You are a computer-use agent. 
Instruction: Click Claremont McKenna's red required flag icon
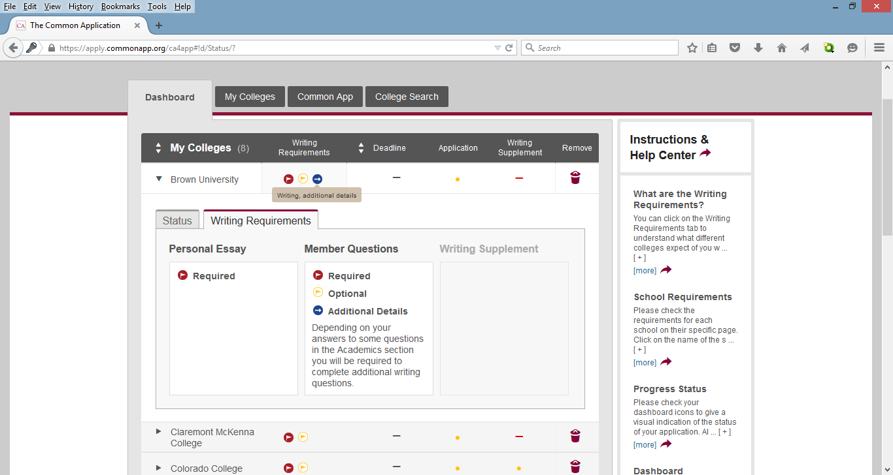(288, 437)
